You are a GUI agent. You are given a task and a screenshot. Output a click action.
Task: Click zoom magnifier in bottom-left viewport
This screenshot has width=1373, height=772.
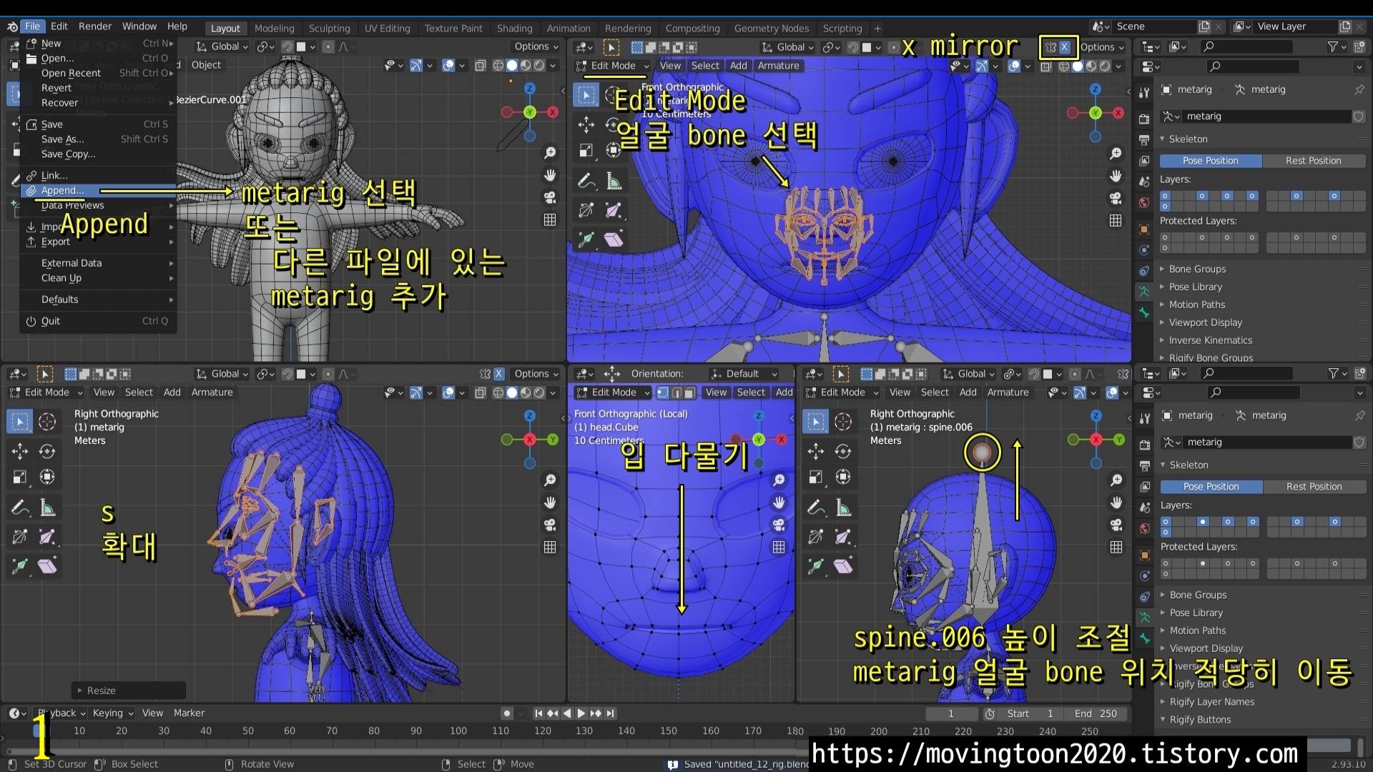[x=550, y=480]
